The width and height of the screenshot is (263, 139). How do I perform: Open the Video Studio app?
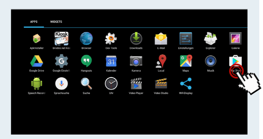(x=161, y=83)
